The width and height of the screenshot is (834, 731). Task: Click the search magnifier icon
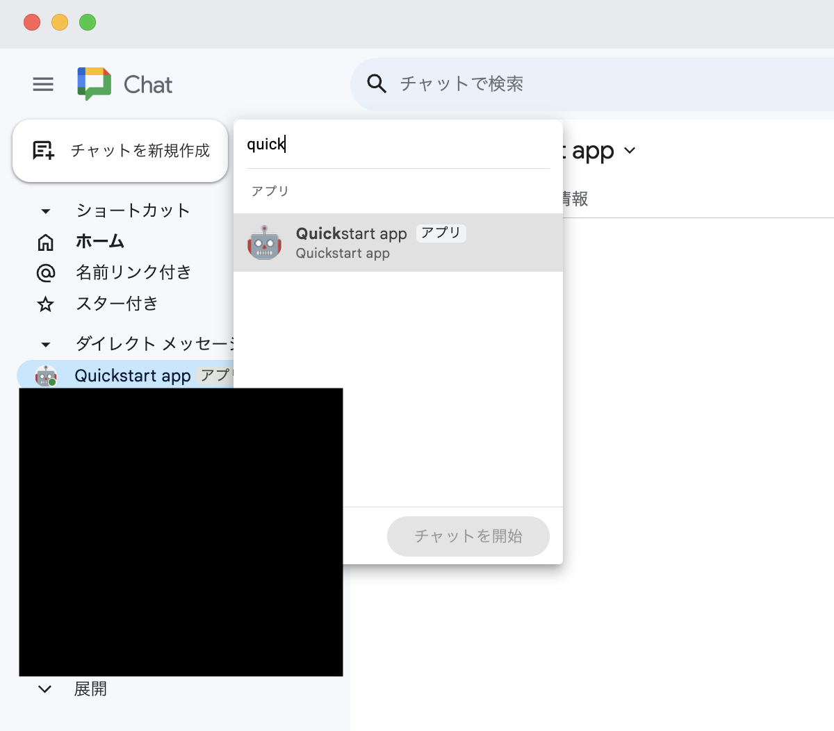click(x=376, y=83)
